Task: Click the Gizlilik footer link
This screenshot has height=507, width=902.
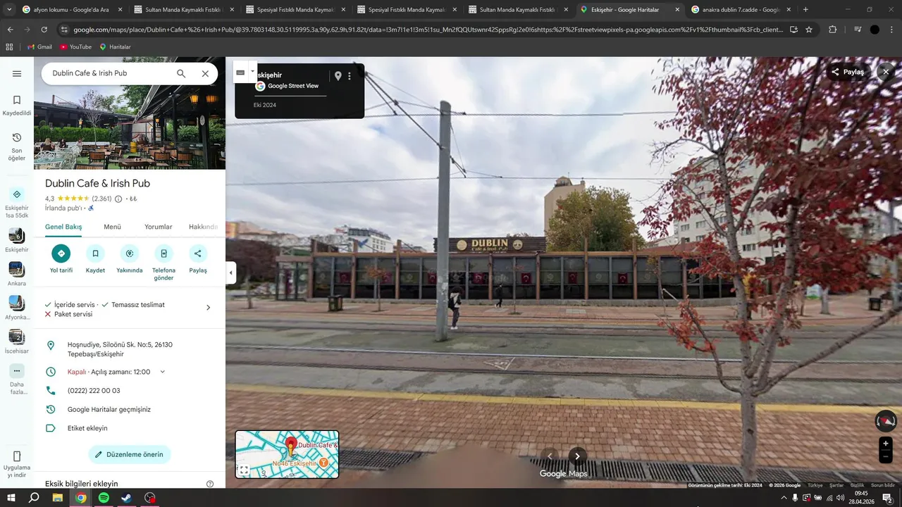Action: (857, 485)
